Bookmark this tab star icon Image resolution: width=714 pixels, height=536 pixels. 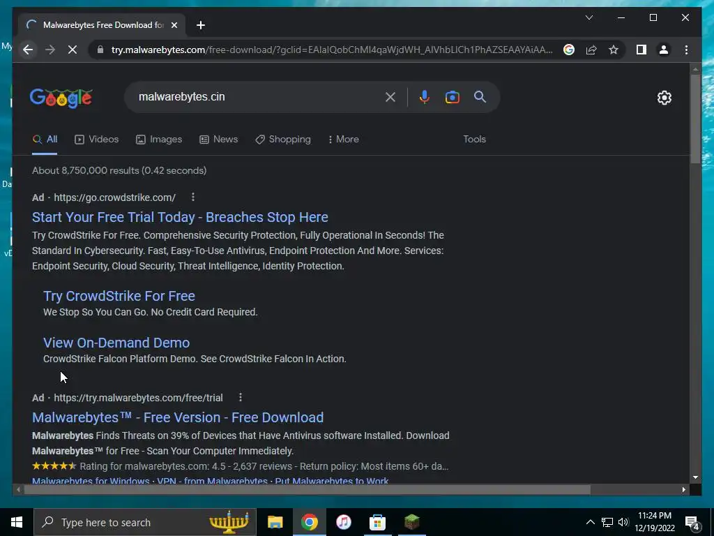pyautogui.click(x=614, y=50)
